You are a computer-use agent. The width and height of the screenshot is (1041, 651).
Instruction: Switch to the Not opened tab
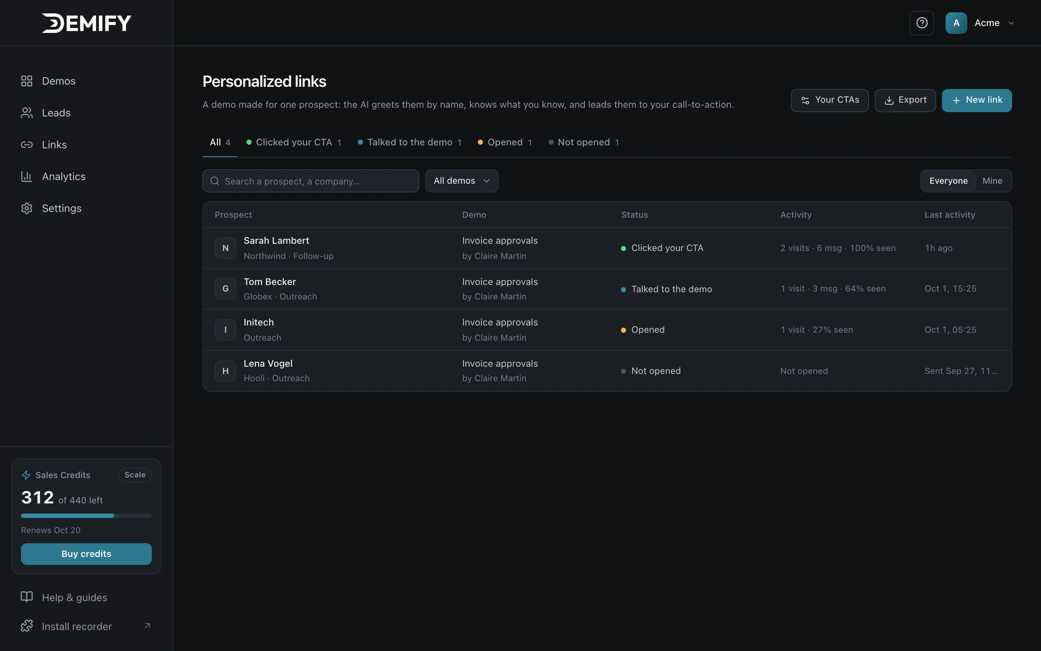coord(584,142)
